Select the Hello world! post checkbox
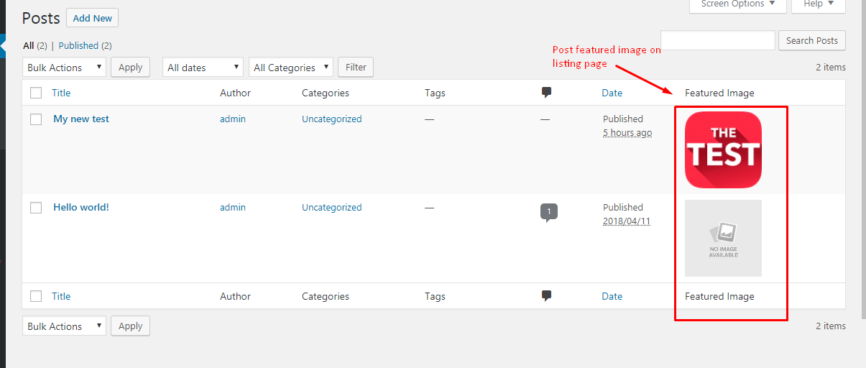The image size is (866, 368). (x=36, y=208)
